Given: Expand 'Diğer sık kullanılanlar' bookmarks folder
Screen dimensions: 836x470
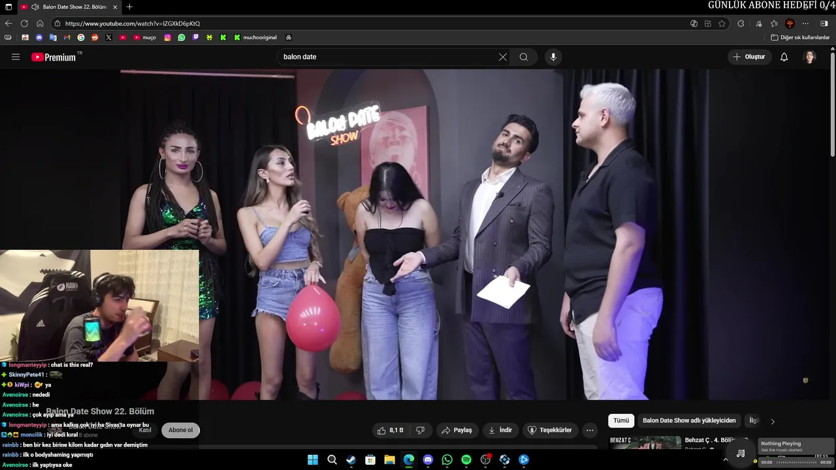Looking at the screenshot, I should tap(801, 38).
